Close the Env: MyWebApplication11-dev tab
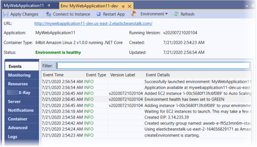Viewport: 257px width, 147px height. point(129,6)
